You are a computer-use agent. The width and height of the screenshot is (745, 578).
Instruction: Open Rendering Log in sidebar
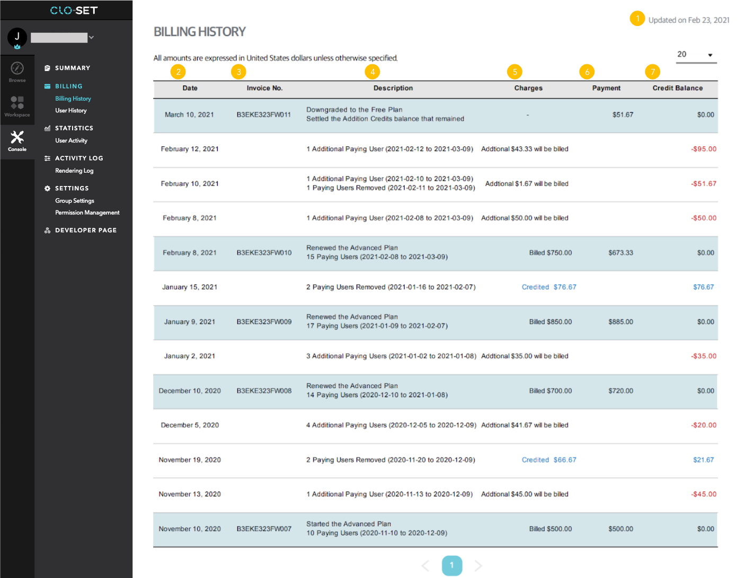[x=74, y=171]
